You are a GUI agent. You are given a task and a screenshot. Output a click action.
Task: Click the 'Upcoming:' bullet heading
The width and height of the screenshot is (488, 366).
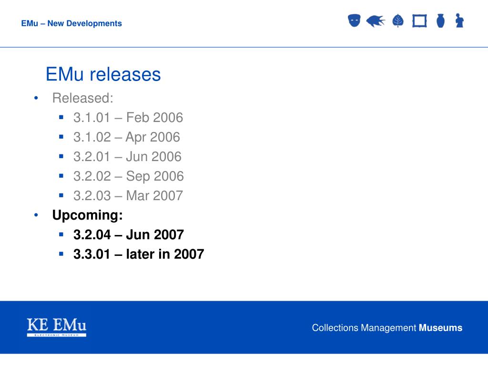click(x=88, y=215)
